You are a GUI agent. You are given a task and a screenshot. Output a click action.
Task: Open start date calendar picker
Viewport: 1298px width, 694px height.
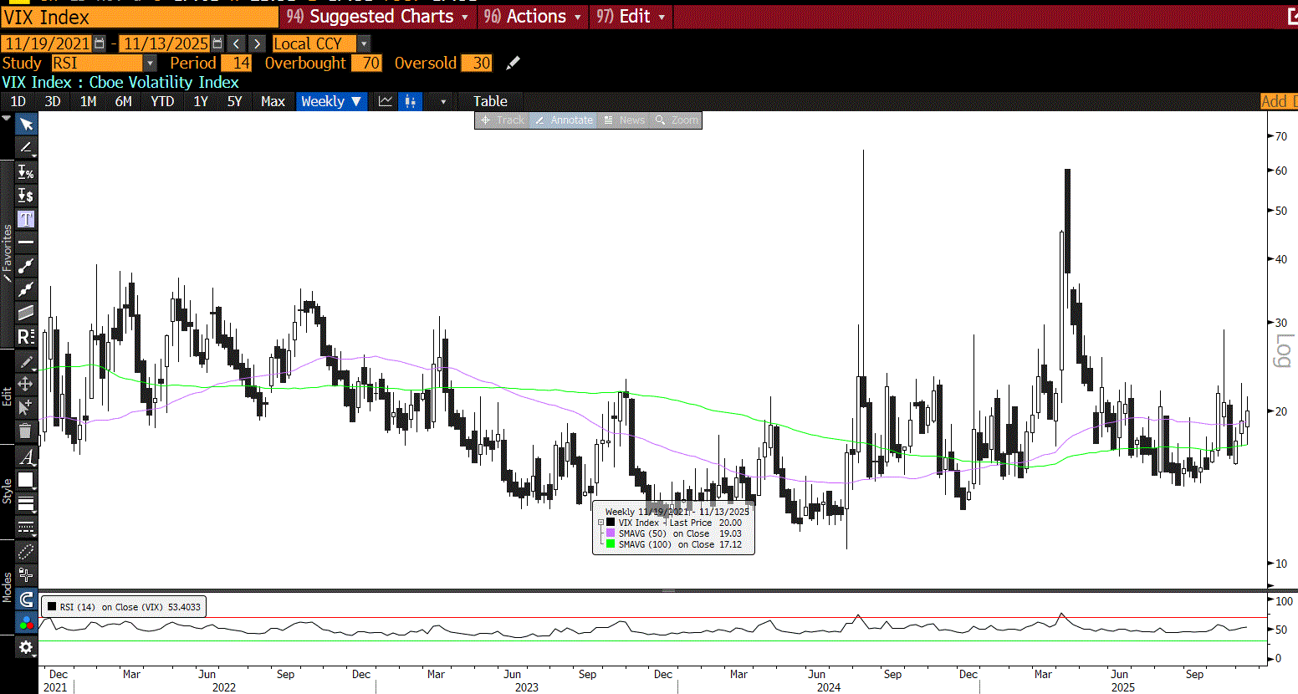(x=100, y=43)
